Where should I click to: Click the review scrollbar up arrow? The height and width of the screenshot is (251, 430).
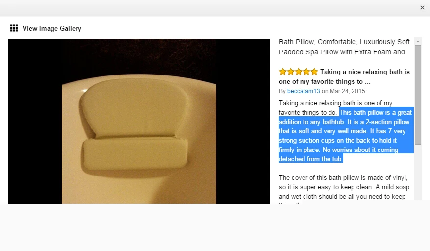418,41
